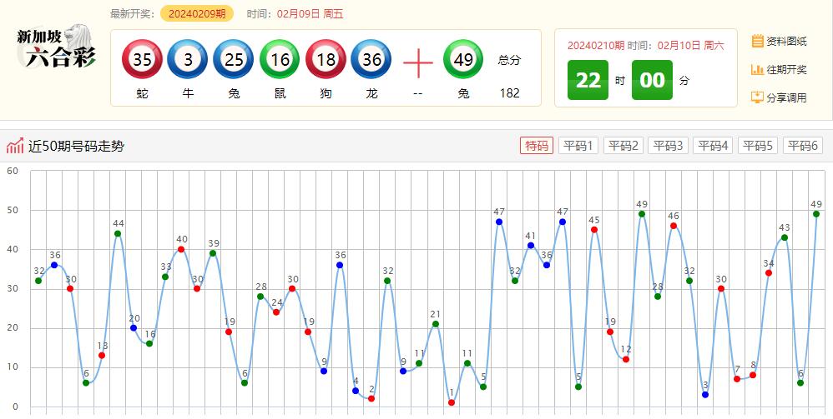Select the 平码6 tab

pyautogui.click(x=802, y=146)
